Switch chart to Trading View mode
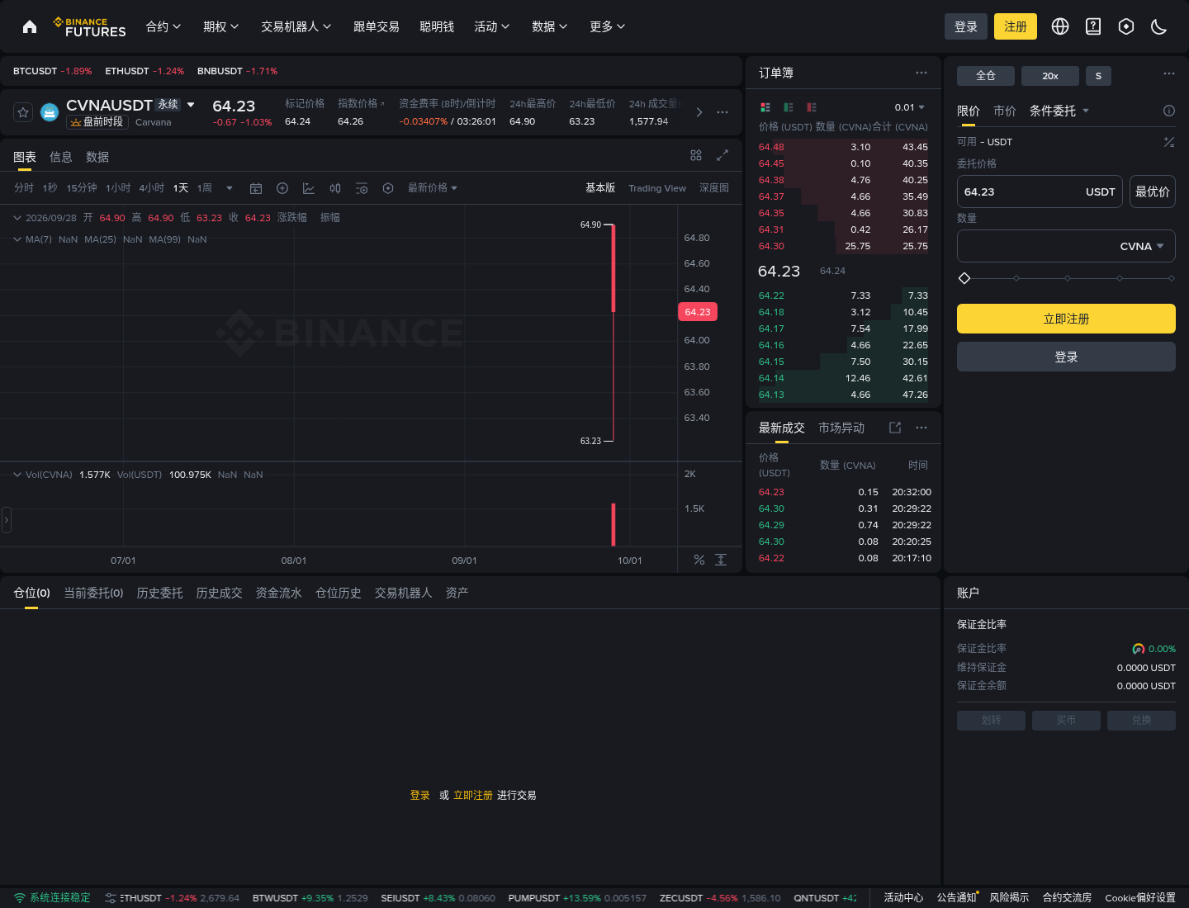Viewport: 1189px width, 908px height. click(x=657, y=188)
